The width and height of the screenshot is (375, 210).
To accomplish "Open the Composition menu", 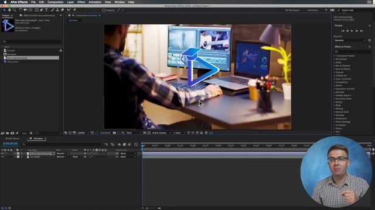I will point(55,2).
